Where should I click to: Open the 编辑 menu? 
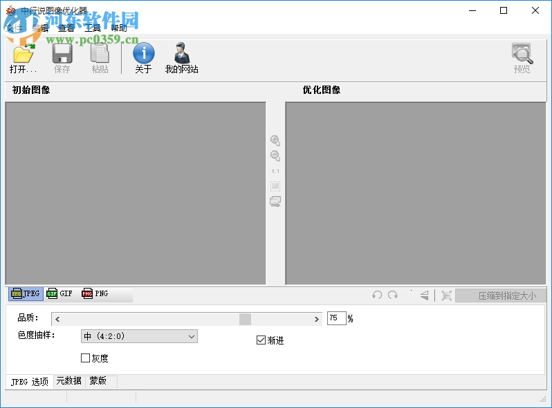coord(40,28)
